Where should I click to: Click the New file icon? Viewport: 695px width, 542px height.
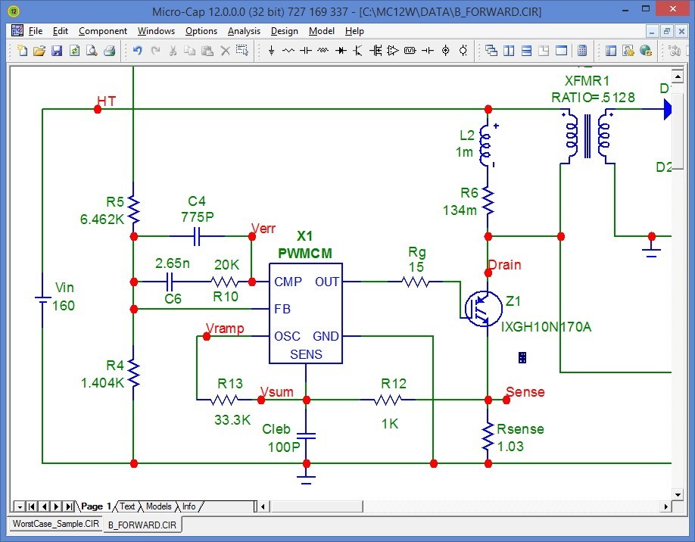[22, 51]
